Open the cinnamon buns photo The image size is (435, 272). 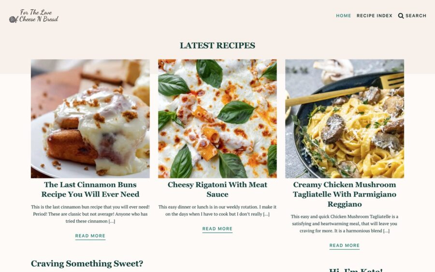(x=90, y=119)
